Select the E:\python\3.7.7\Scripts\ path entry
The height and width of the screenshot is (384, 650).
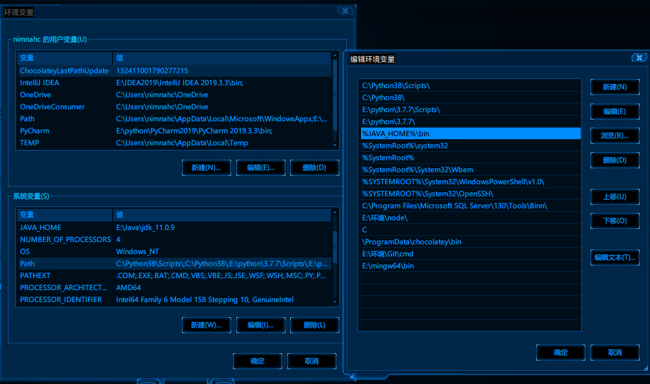click(x=470, y=109)
